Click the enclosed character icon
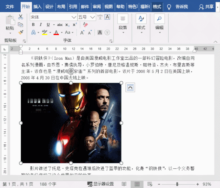The height and width of the screenshot is (188, 220). pos(107,33)
